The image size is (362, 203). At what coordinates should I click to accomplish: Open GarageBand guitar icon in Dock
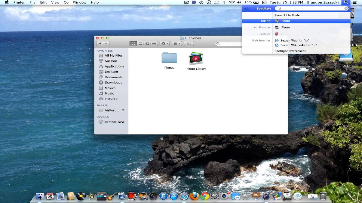[112, 196]
